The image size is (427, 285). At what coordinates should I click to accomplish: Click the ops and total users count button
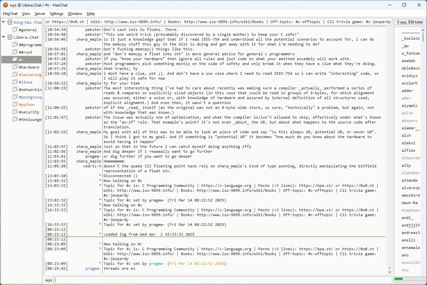coord(410,22)
